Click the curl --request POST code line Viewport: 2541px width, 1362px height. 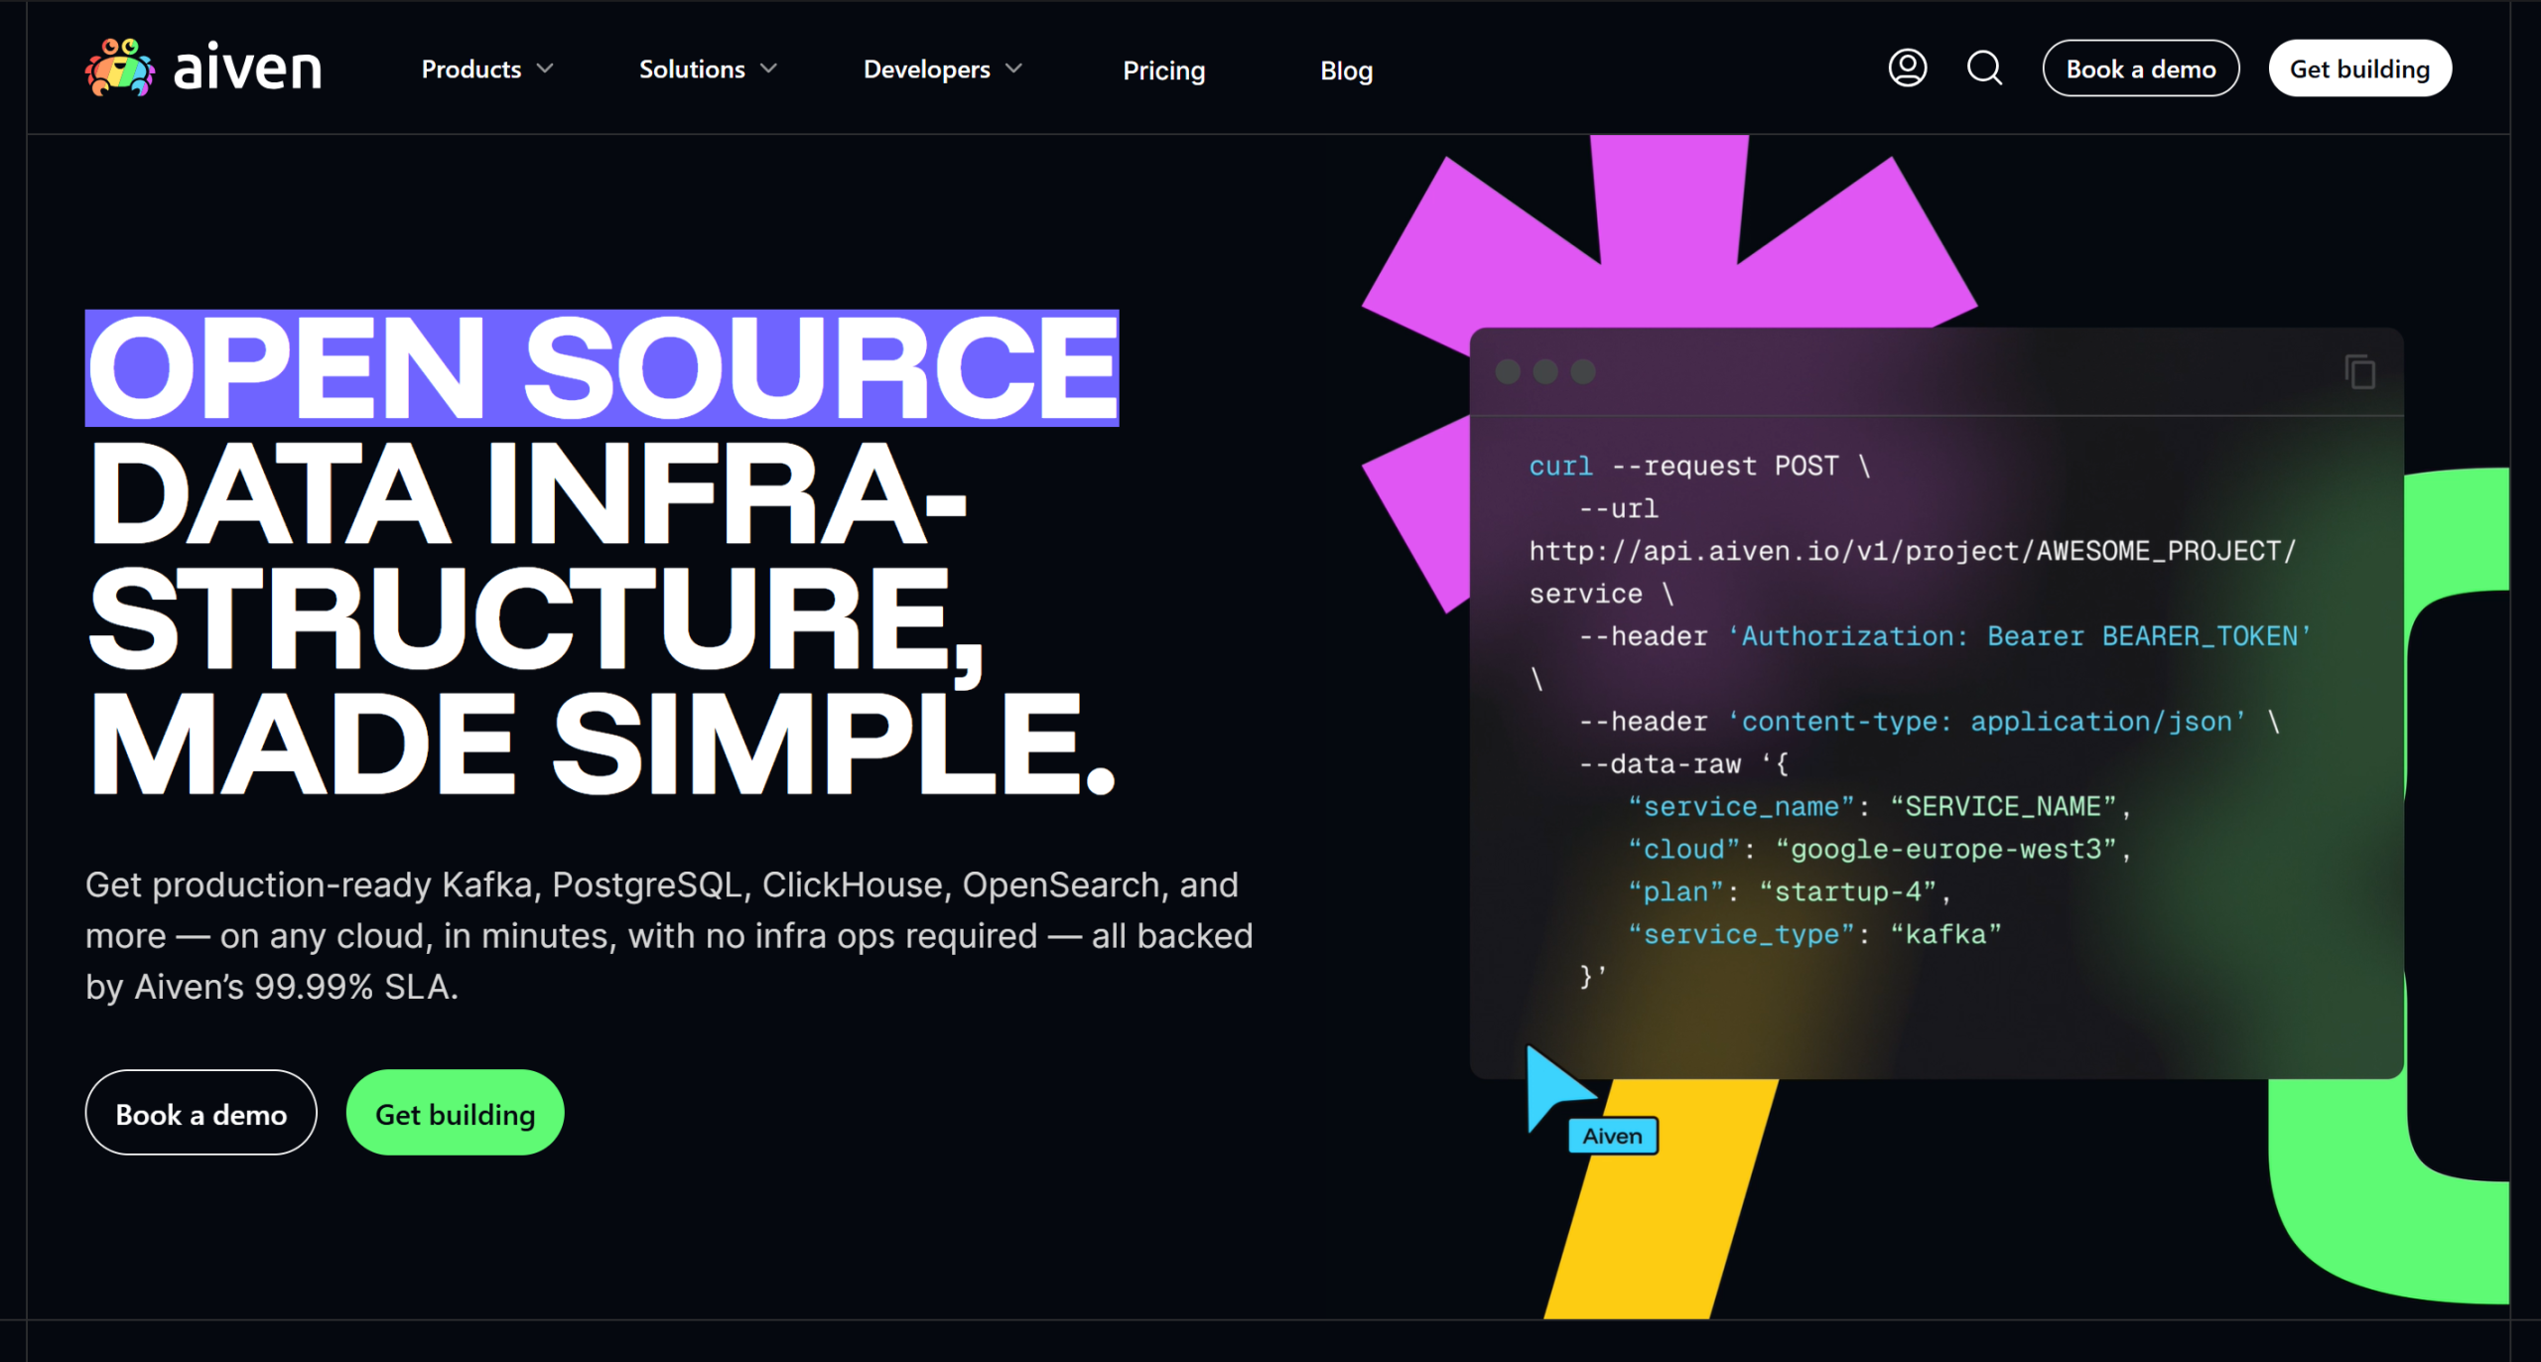click(1699, 466)
